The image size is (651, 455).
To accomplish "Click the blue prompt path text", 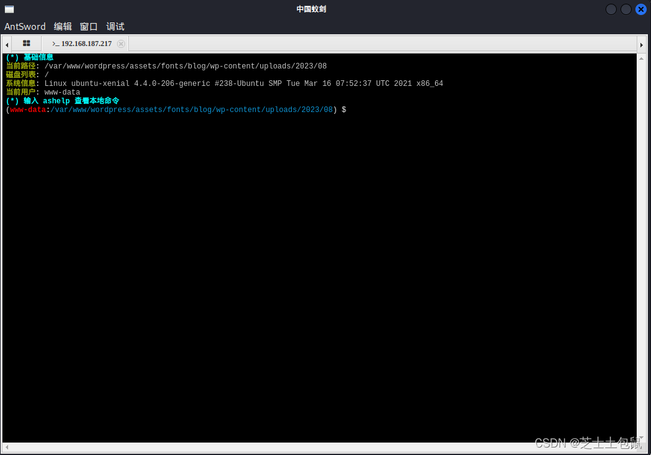I will pos(192,110).
